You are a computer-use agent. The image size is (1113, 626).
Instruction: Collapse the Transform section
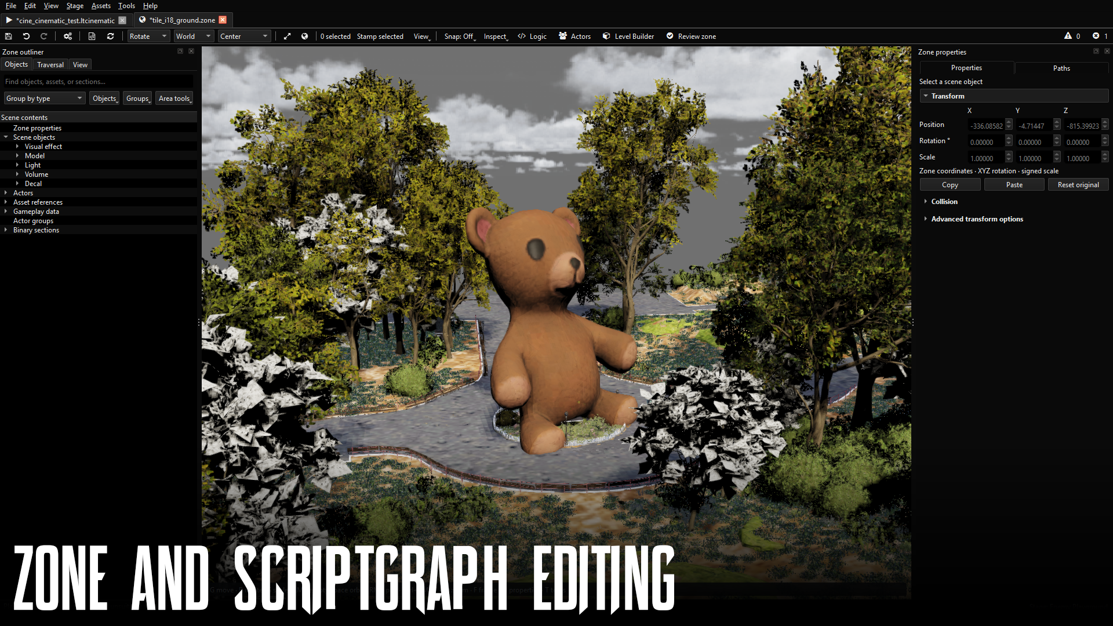tap(926, 96)
